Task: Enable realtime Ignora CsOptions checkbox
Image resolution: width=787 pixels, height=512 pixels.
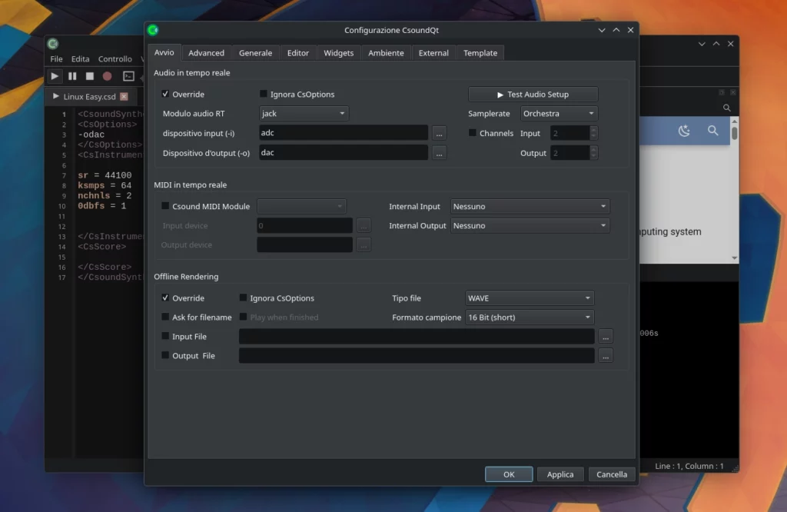Action: pos(263,94)
